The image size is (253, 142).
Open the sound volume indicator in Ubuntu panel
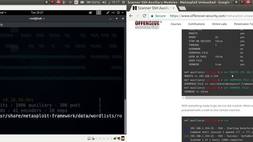point(104,2)
